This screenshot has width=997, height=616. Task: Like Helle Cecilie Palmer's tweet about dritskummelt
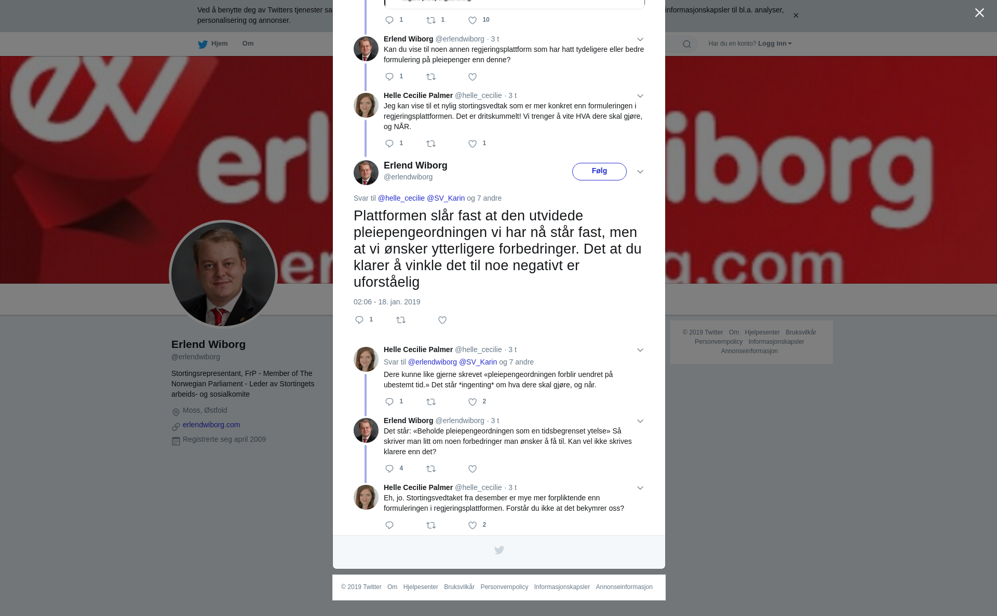(477, 144)
